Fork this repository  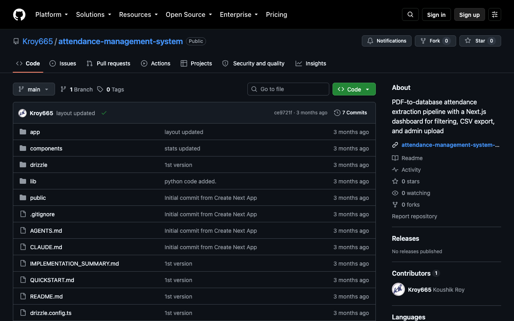[x=435, y=41]
